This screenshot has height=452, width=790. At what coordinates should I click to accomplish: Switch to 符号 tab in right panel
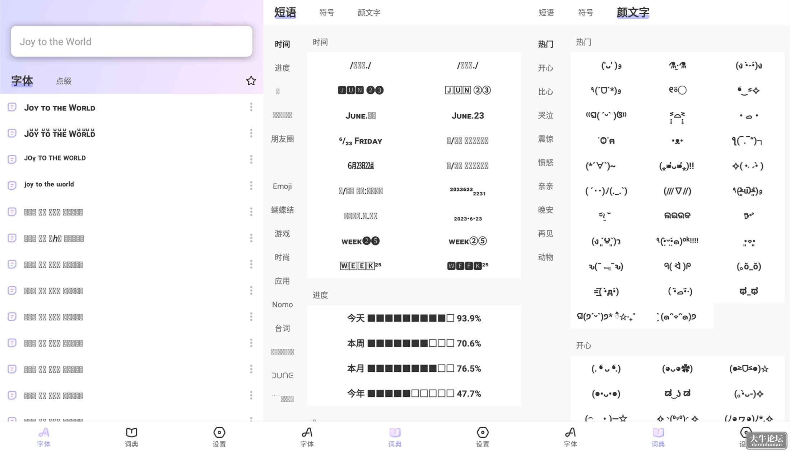(x=586, y=13)
